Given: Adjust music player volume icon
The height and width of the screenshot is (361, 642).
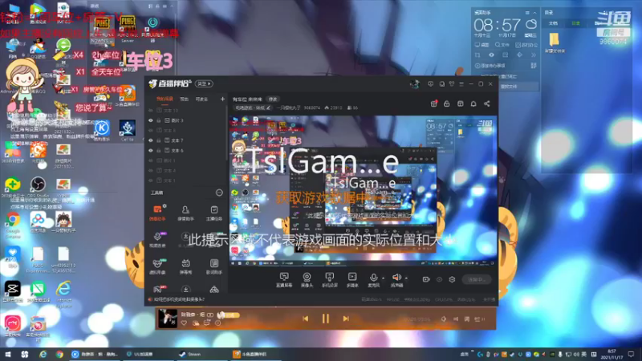Looking at the screenshot, I should point(444,318).
